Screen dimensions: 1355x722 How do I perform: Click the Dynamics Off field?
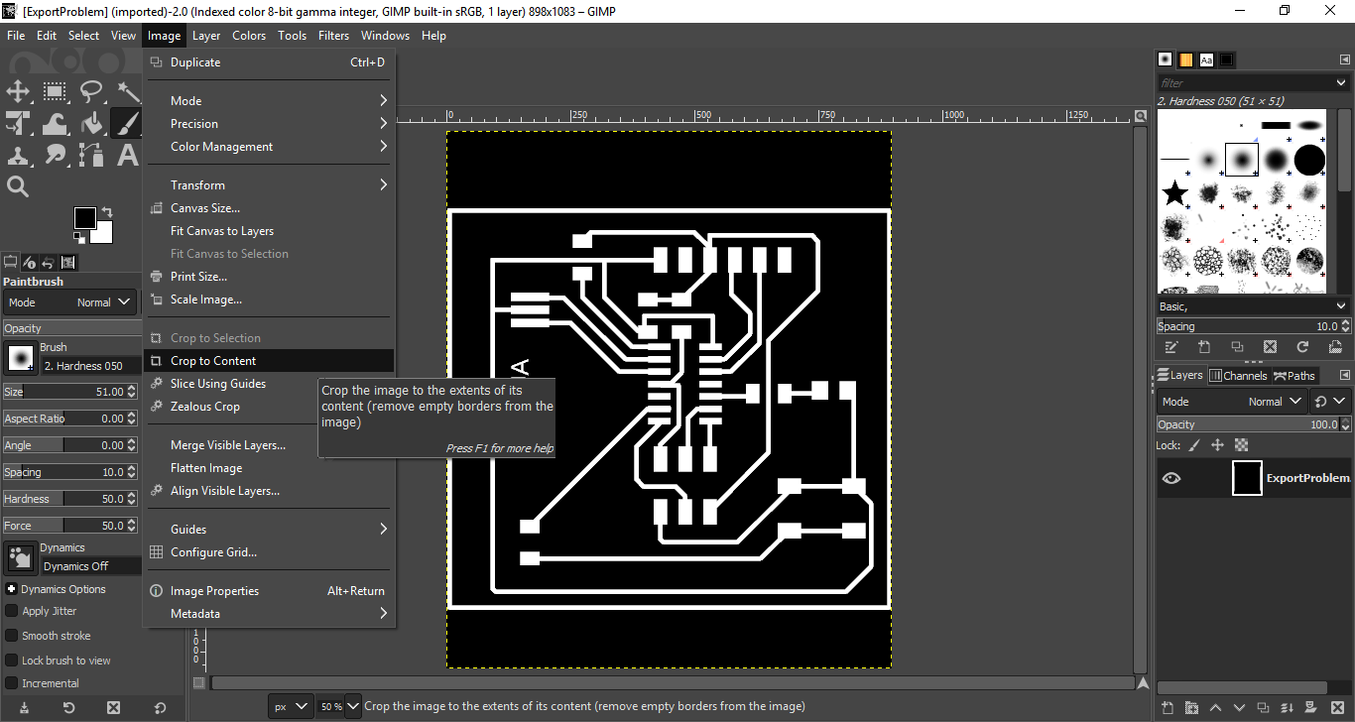tap(89, 566)
